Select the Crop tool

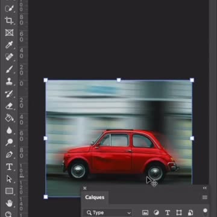click(9, 20)
